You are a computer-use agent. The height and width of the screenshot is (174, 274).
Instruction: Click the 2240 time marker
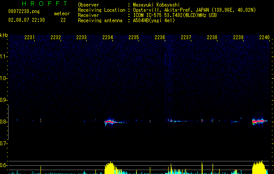pos(264,37)
